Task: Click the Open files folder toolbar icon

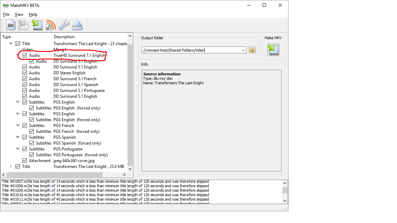Action: (23, 25)
